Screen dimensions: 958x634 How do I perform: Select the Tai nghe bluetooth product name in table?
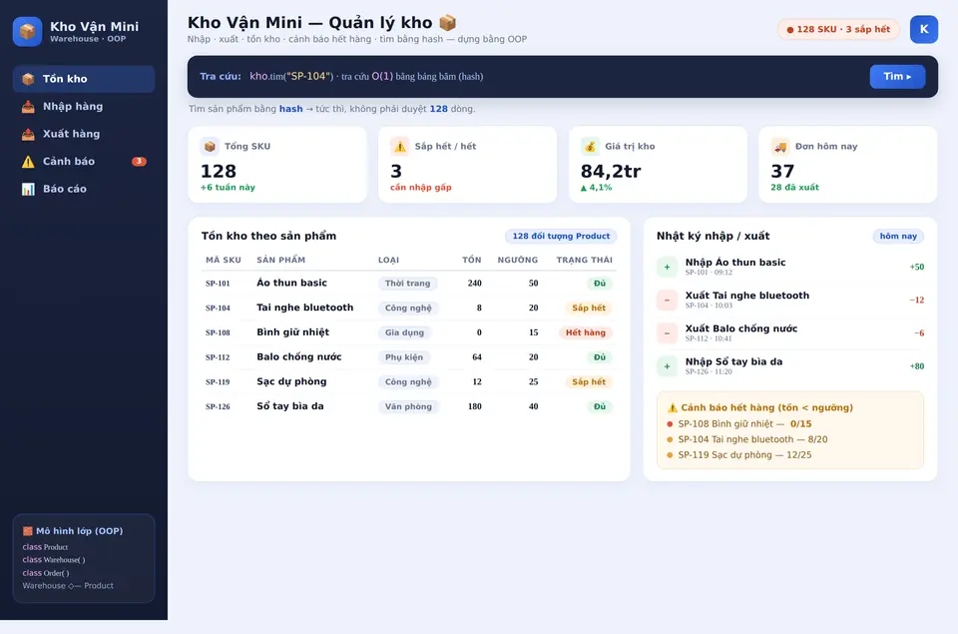(305, 308)
